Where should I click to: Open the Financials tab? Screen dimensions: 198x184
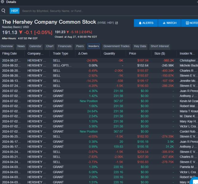point(65,46)
